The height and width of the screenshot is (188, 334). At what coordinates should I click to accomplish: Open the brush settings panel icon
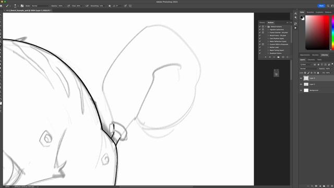pyautogui.click(x=22, y=6)
